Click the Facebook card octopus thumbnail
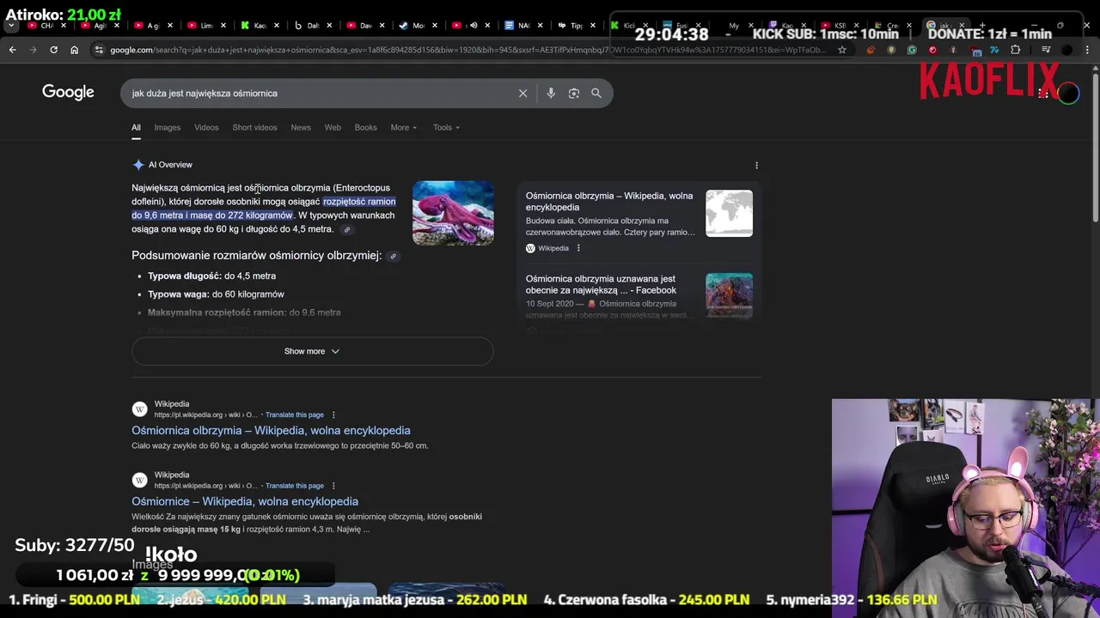1100x618 pixels. point(729,295)
